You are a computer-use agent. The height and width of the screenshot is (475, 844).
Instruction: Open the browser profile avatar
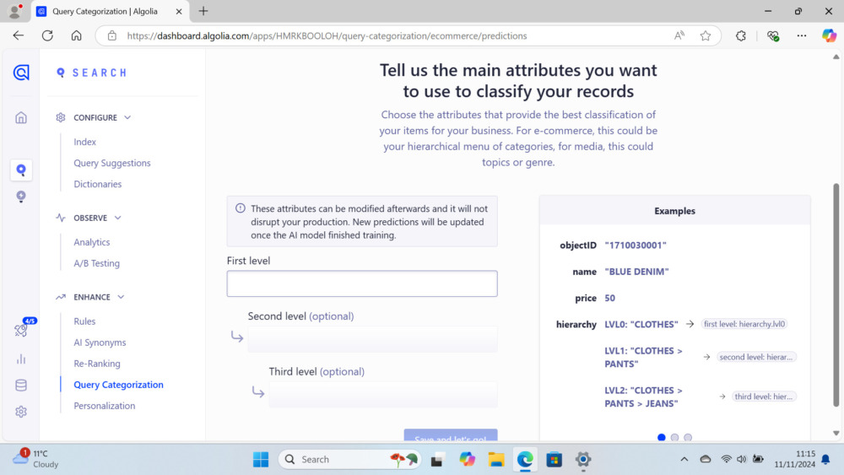[15, 11]
